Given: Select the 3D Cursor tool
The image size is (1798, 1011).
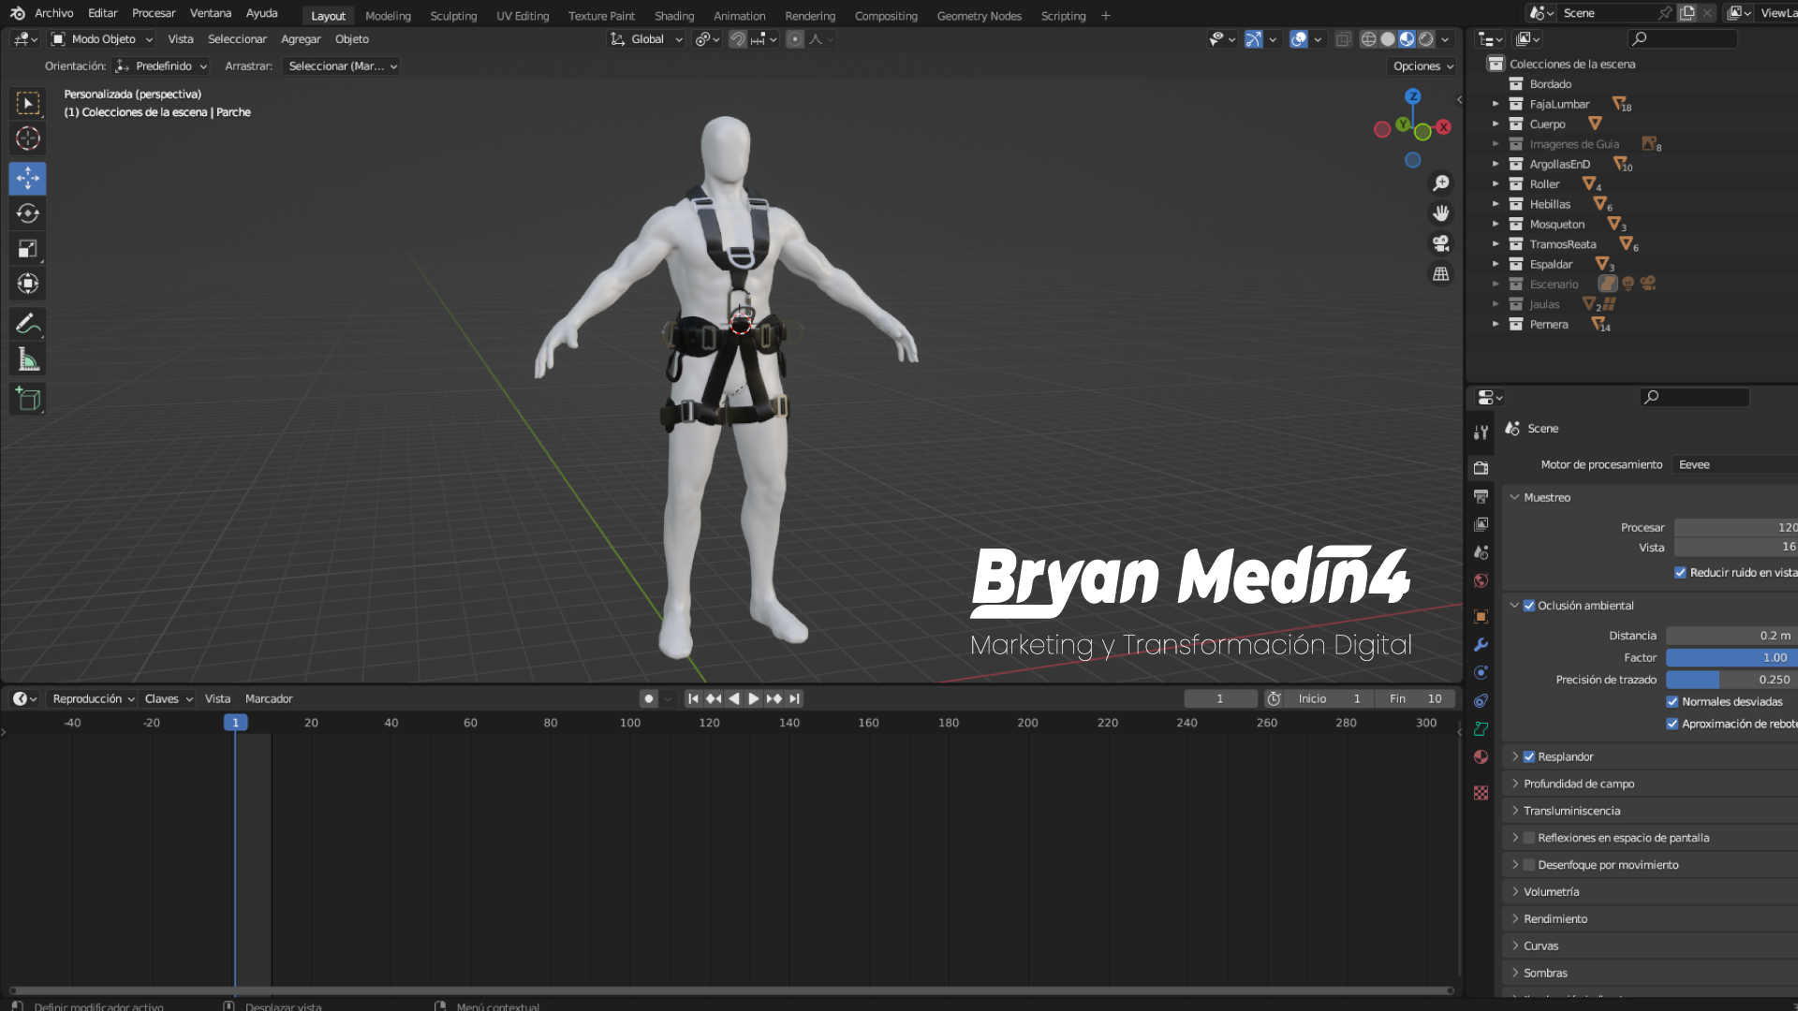Looking at the screenshot, I should (27, 139).
